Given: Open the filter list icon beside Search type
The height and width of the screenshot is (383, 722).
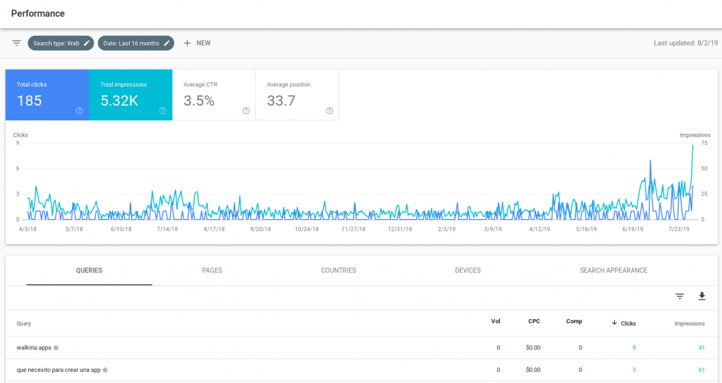Looking at the screenshot, I should pyautogui.click(x=17, y=43).
